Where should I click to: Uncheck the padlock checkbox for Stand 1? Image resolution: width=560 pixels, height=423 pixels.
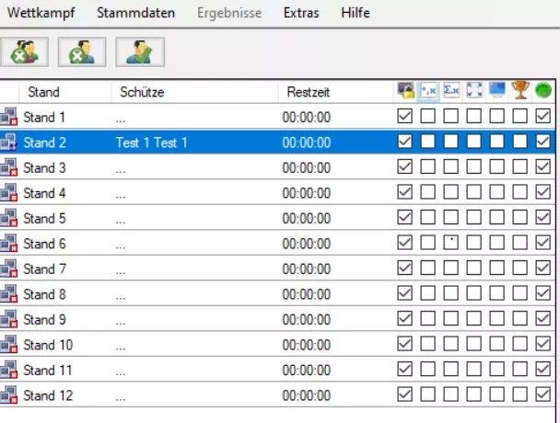click(x=405, y=117)
